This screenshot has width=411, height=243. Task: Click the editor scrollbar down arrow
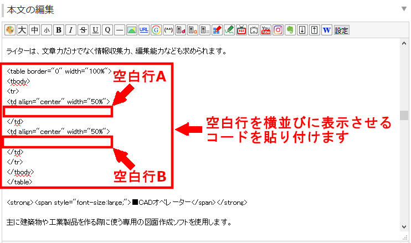[404, 227]
